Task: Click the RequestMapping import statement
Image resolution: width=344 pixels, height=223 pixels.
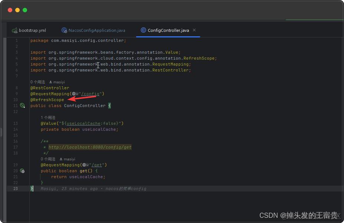Action: [x=110, y=64]
